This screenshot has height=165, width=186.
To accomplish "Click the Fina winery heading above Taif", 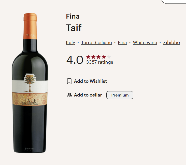I will [73, 16].
